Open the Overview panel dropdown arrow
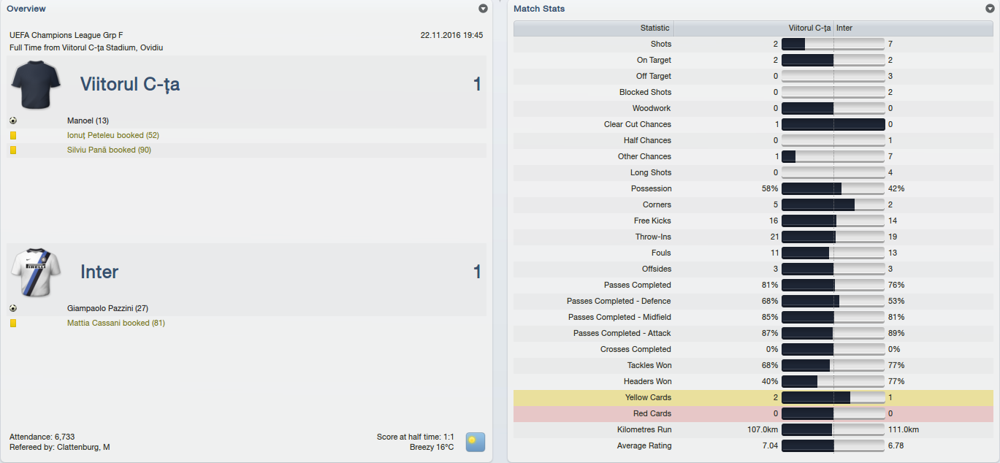Viewport: 1000px width, 463px height. pos(483,9)
